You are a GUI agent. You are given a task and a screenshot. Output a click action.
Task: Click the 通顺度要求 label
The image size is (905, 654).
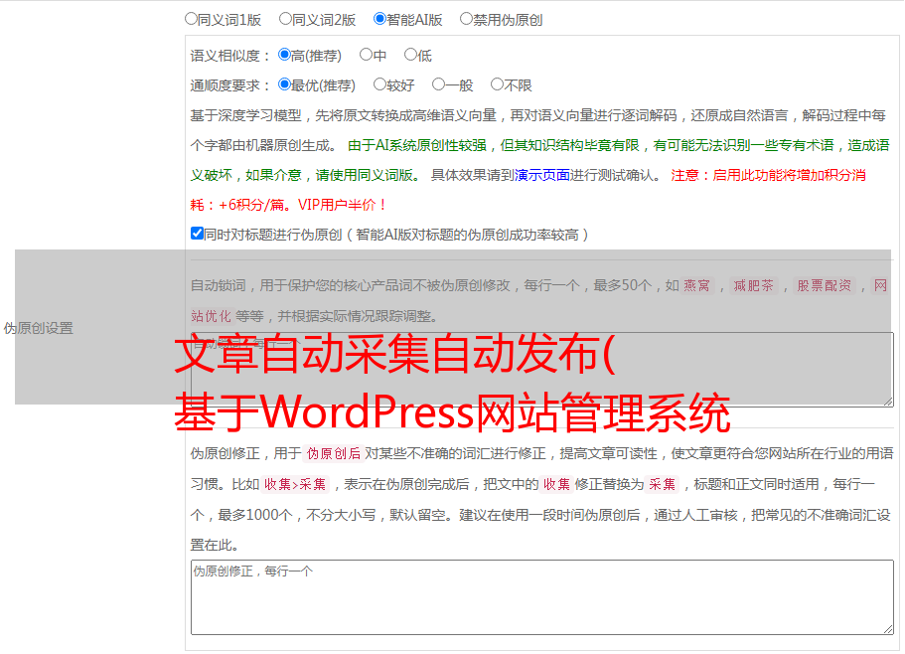click(x=229, y=85)
